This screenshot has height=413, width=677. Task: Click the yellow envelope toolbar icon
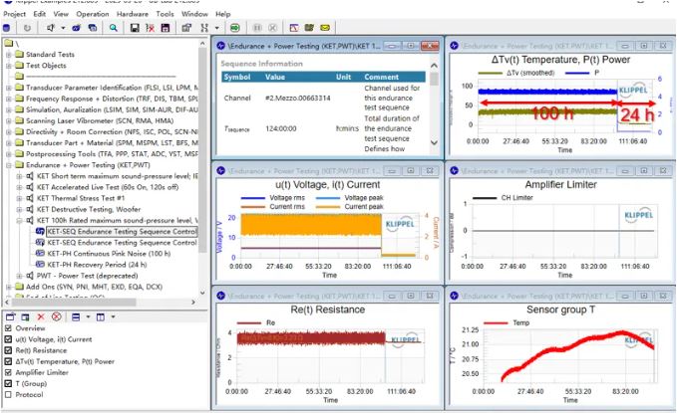tap(325, 28)
